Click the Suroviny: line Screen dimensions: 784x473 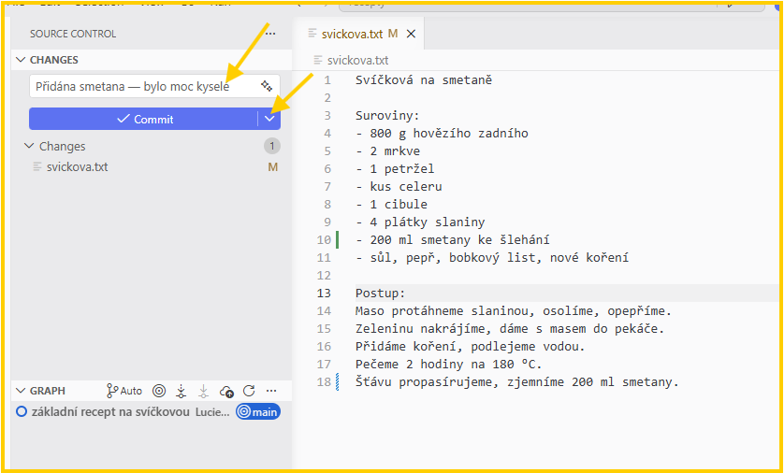point(387,115)
